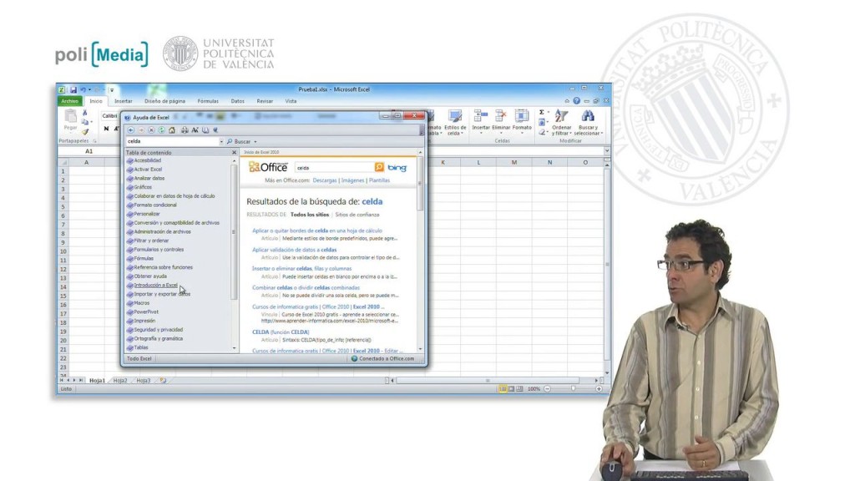Image resolution: width=855 pixels, height=481 pixels.
Task: Click the orange search icon beside the Office.com box
Action: [x=379, y=167]
